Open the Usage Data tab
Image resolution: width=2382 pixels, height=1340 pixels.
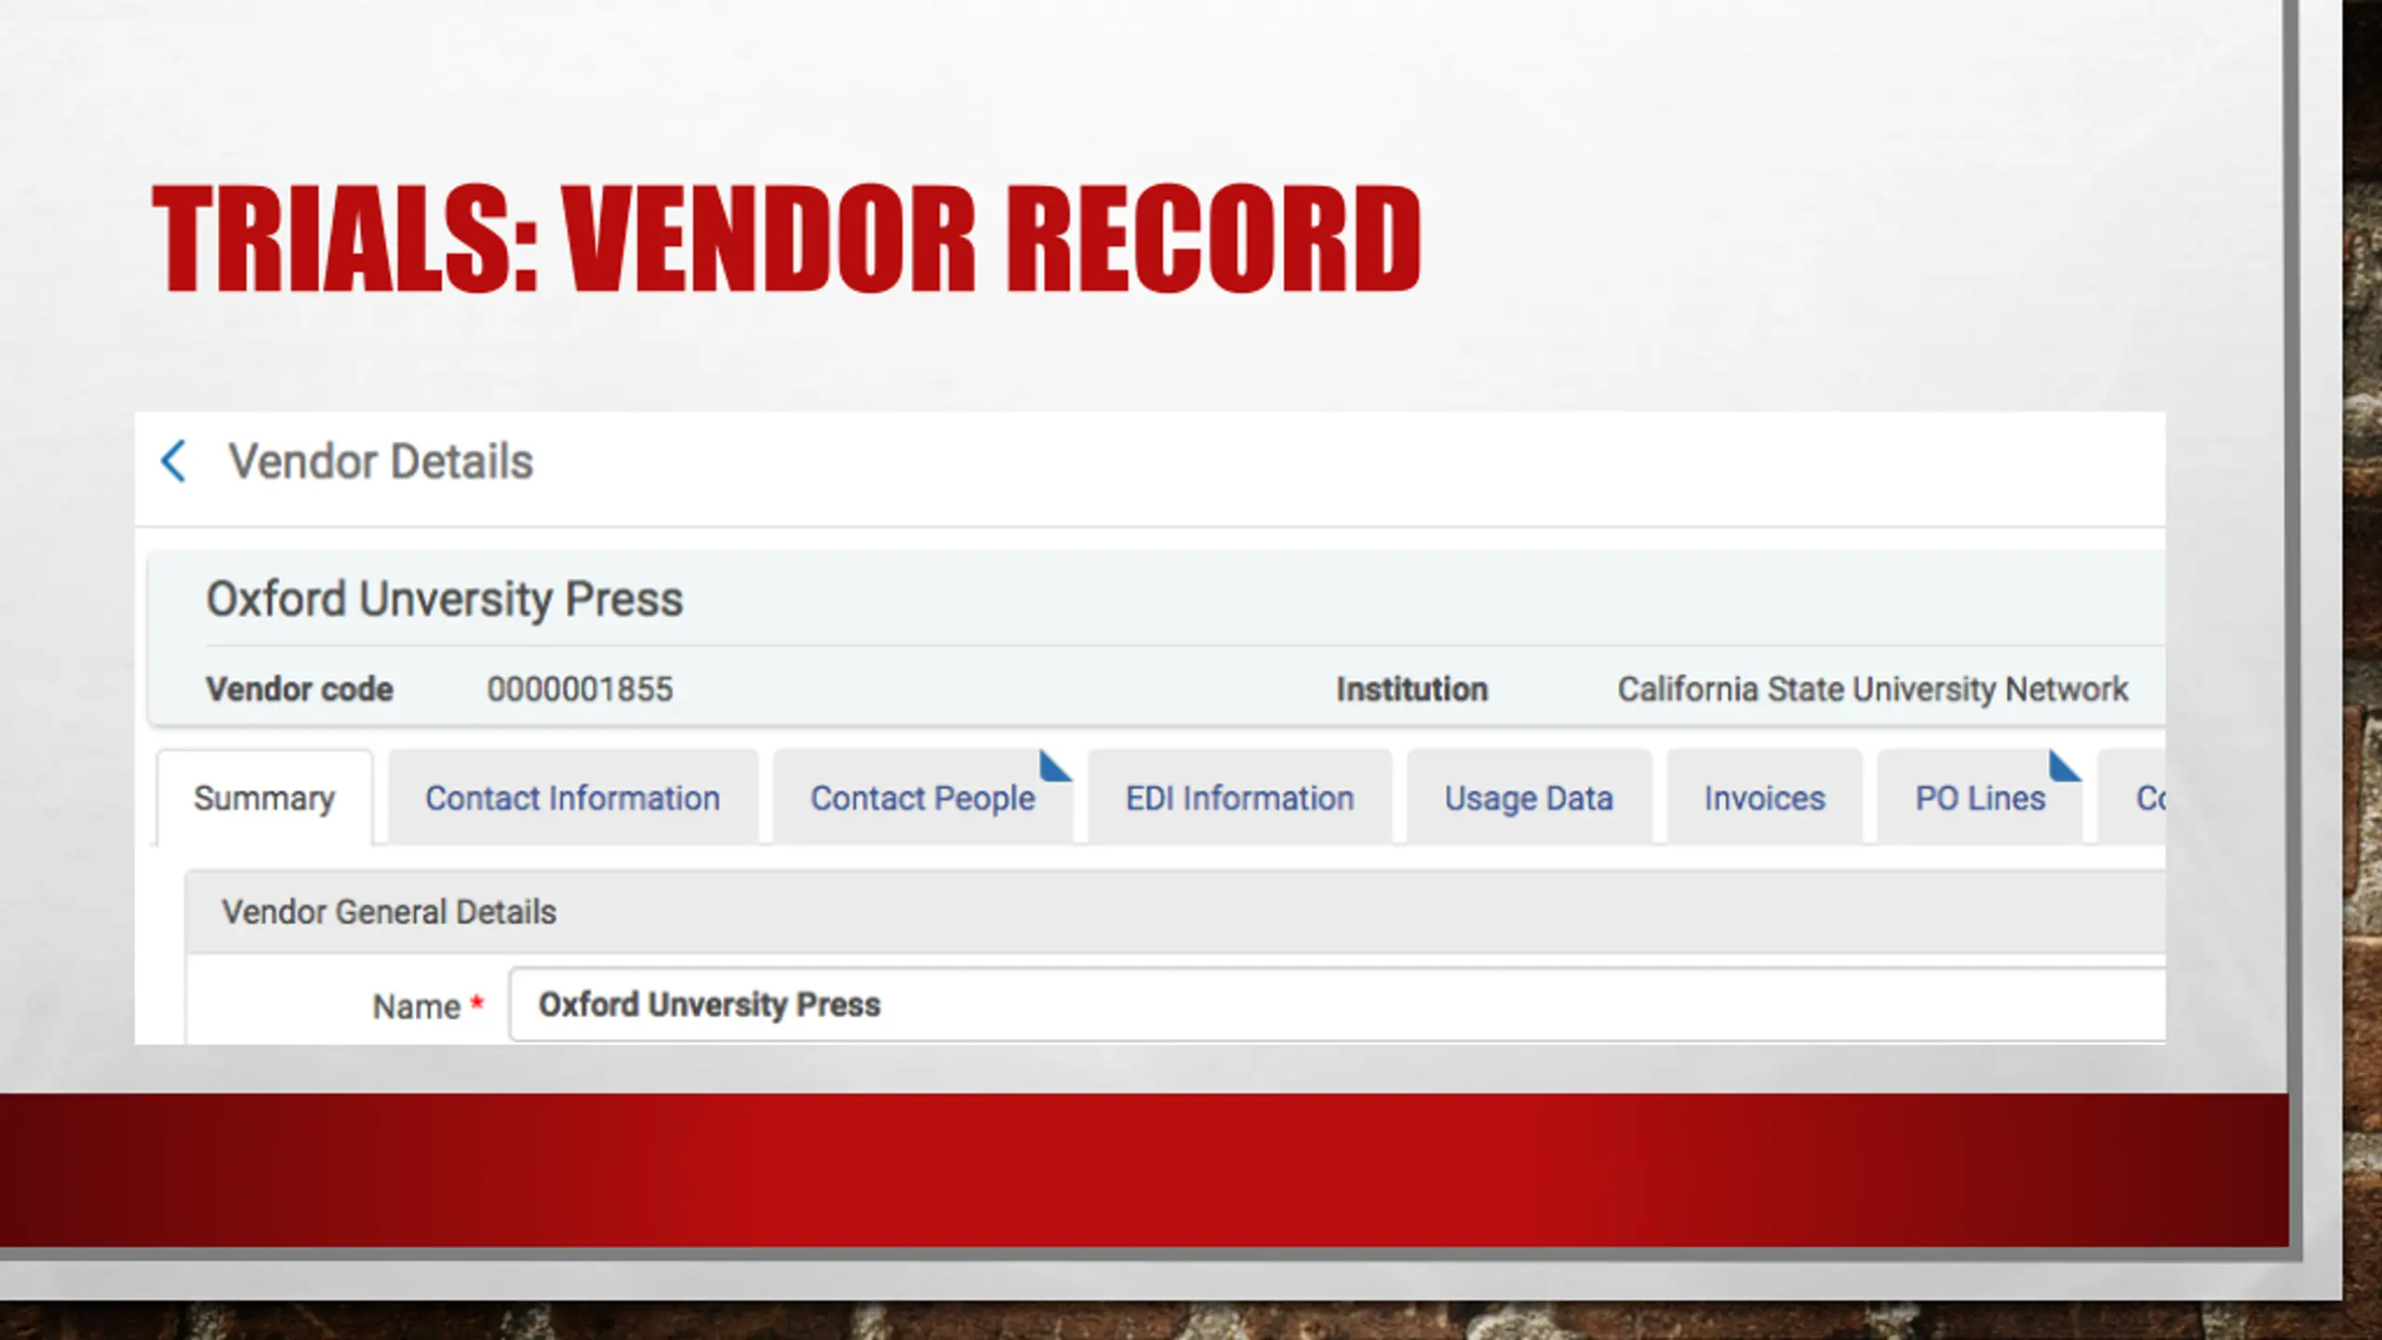[1529, 798]
